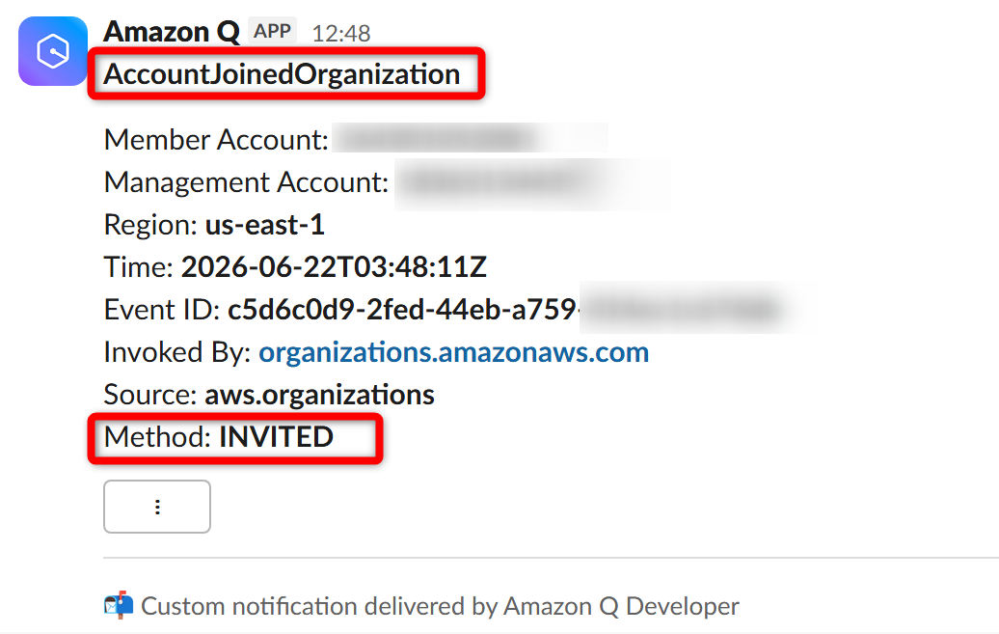Click the AccountJoinedOrganization title text
The height and width of the screenshot is (634, 999).
pos(282,74)
